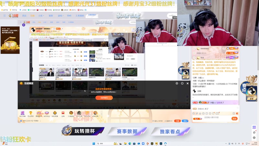Open the gold coin gift box advertisement
The image size is (259, 146).
[10, 40]
